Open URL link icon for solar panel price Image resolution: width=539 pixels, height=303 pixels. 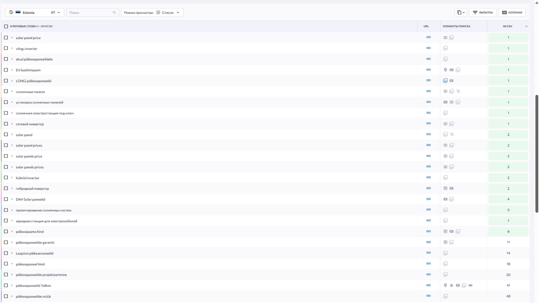coord(428,37)
